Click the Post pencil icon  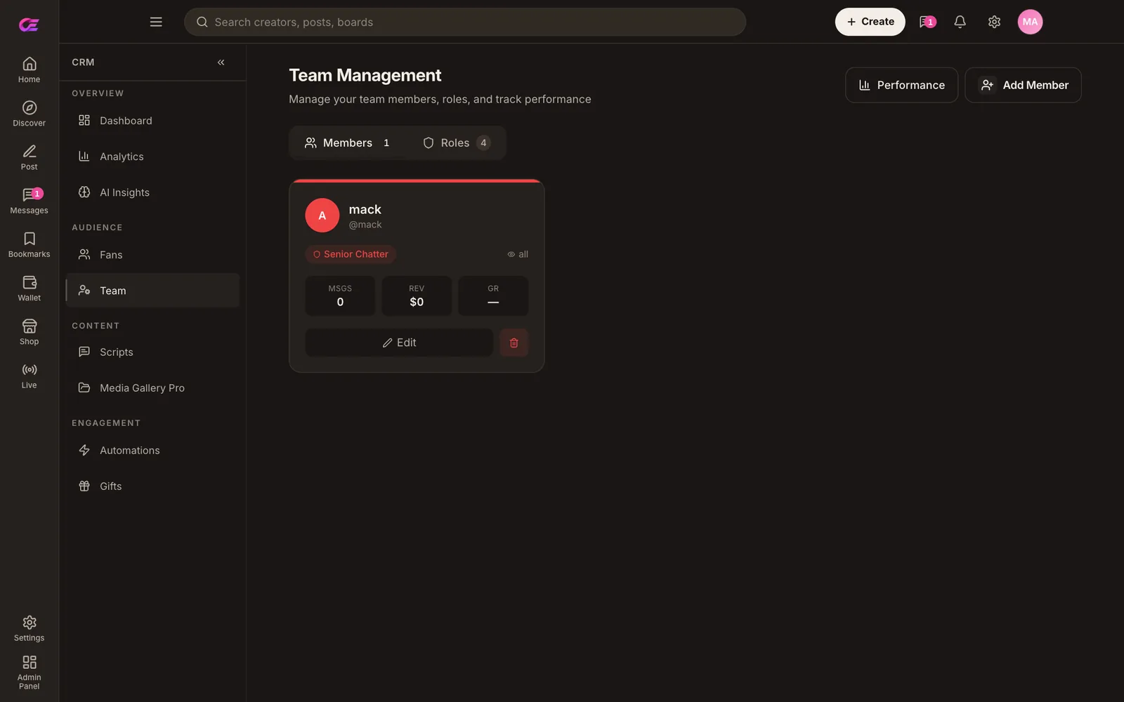pyautogui.click(x=29, y=157)
